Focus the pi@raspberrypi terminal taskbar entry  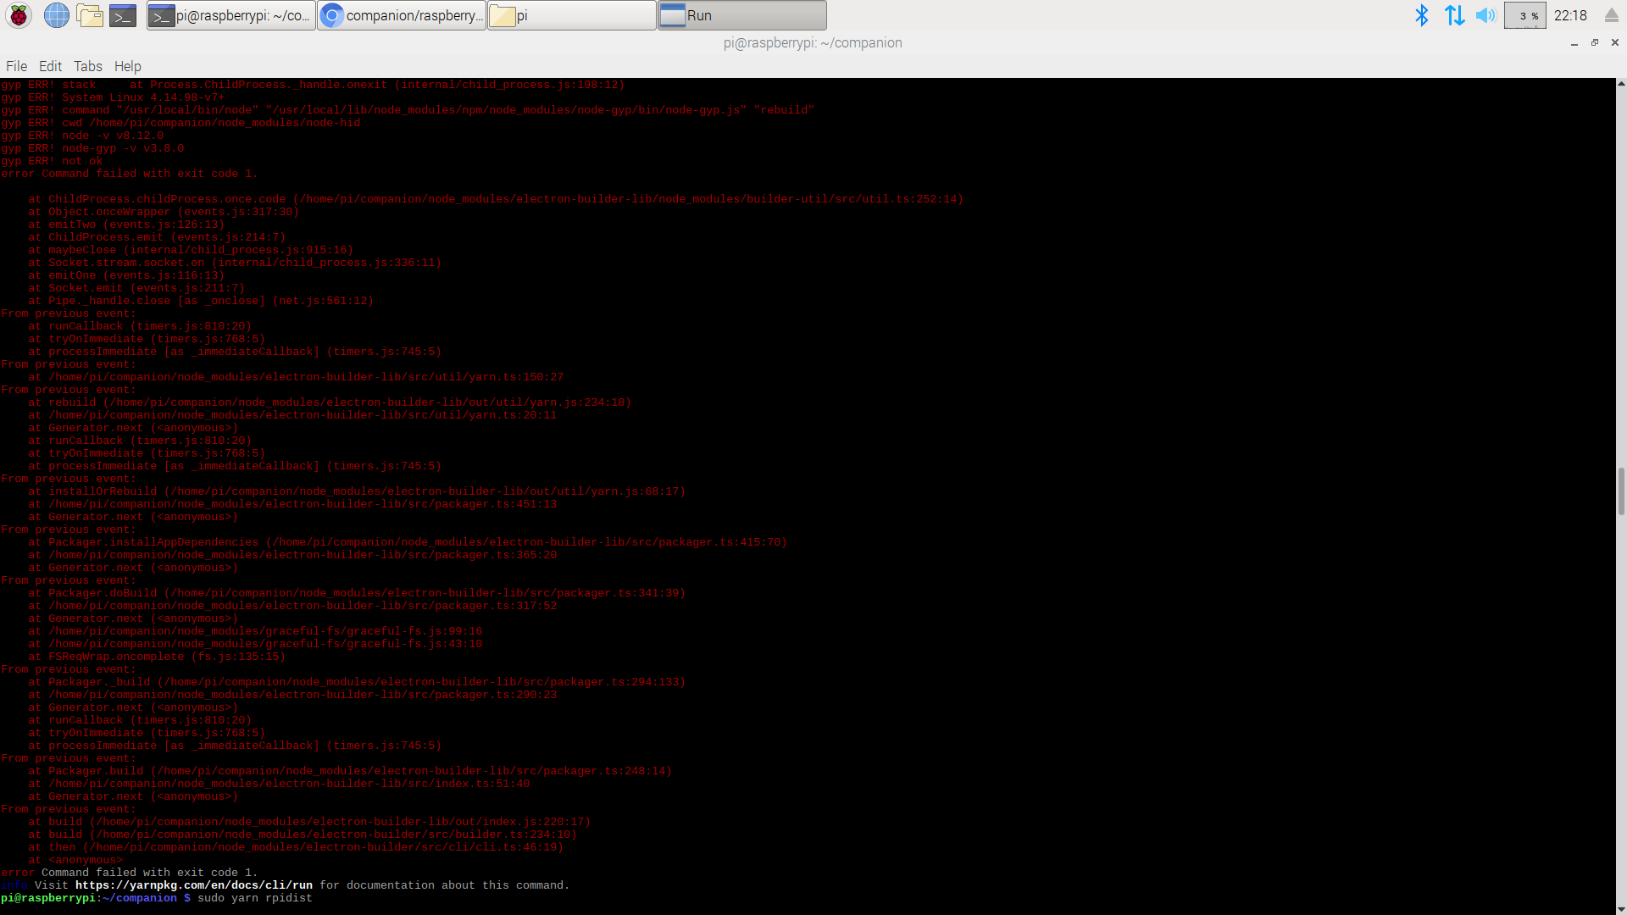tap(230, 14)
